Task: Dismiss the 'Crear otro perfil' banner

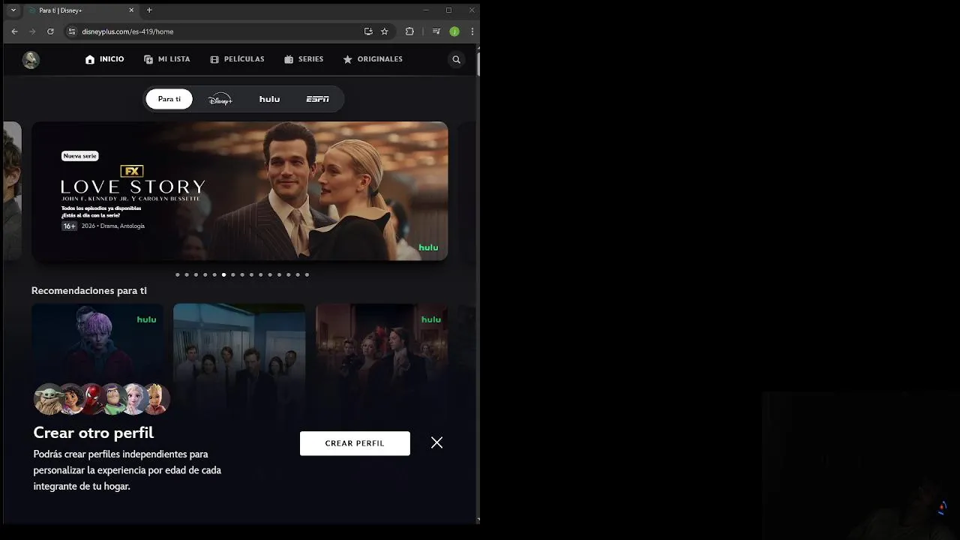Action: click(437, 442)
